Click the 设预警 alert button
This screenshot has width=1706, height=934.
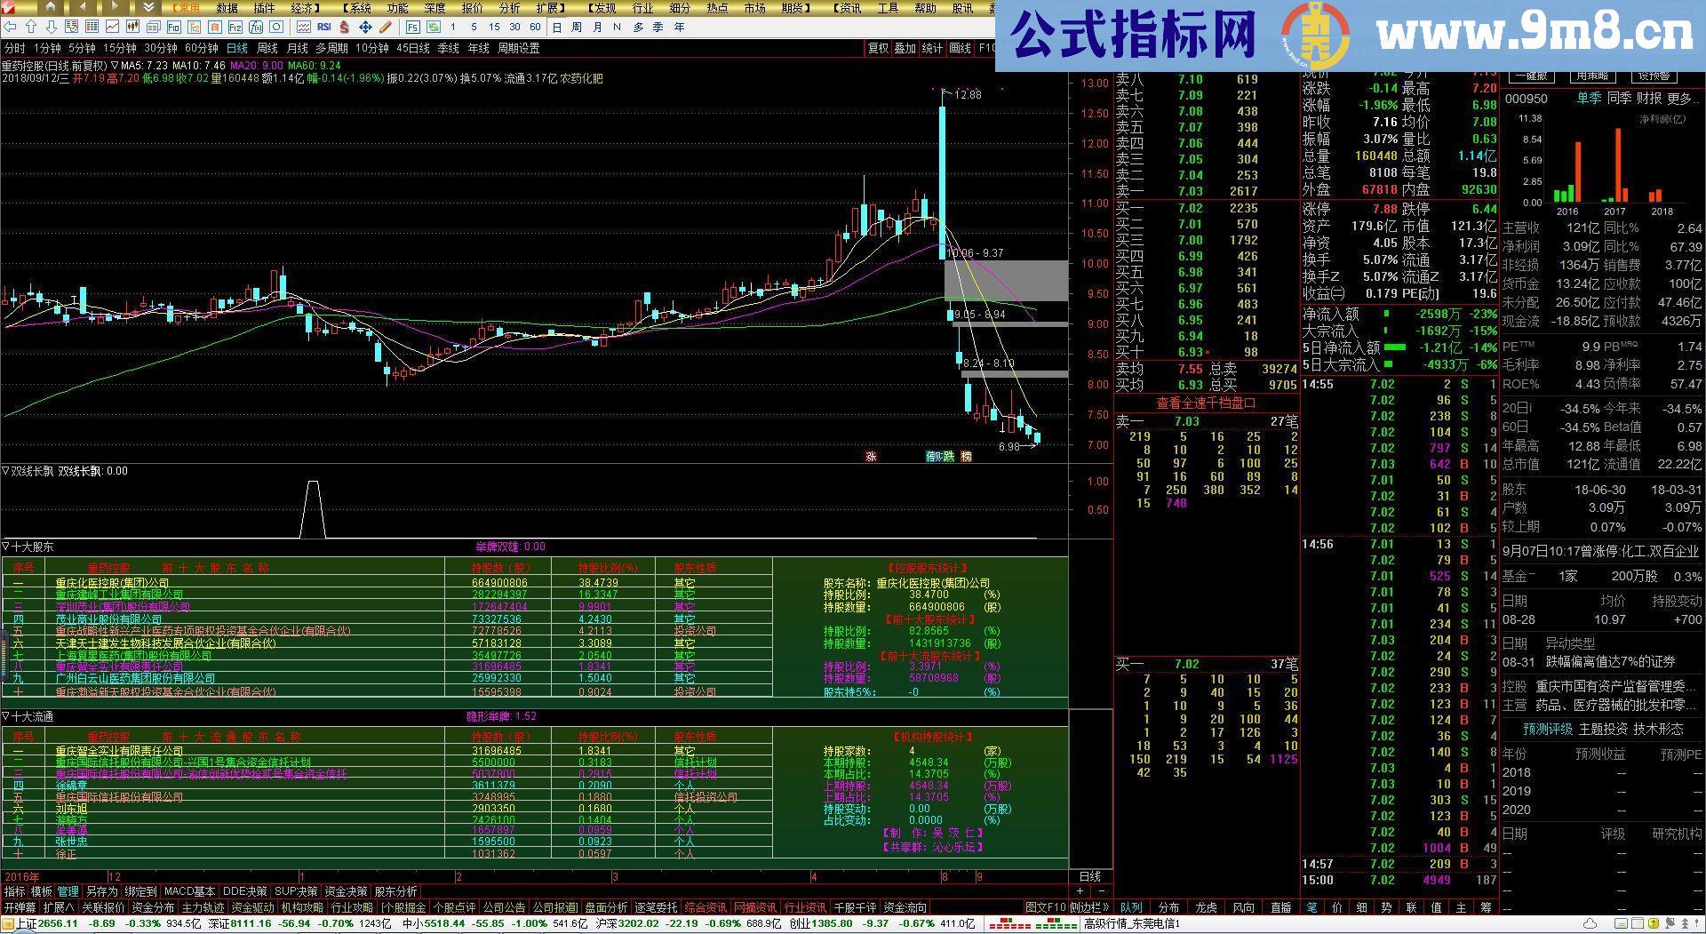1654,76
